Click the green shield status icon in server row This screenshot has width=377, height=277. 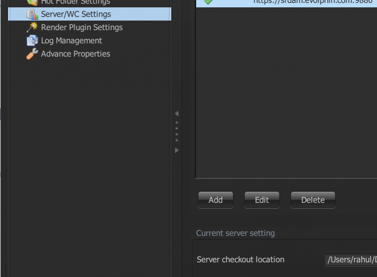click(208, 2)
